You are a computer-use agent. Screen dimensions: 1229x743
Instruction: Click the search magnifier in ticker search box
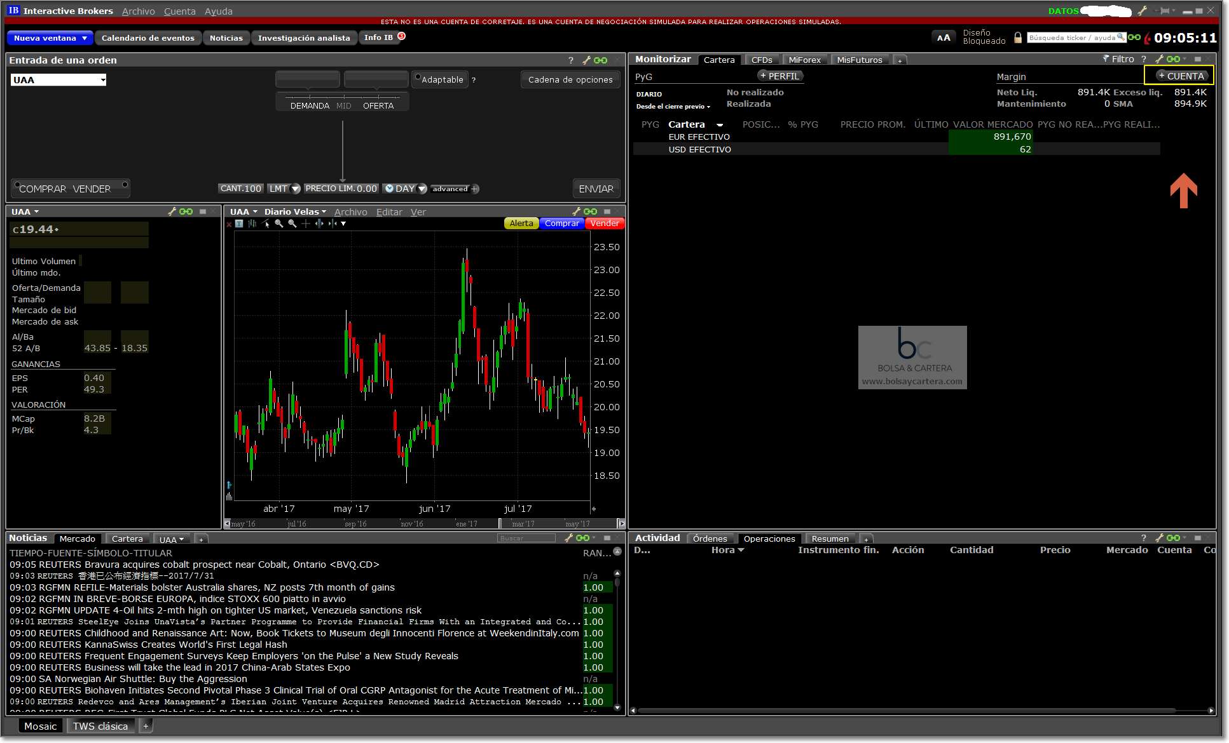(x=1121, y=37)
